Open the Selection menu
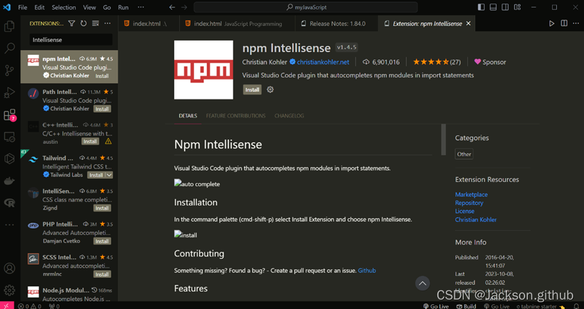Image resolution: width=584 pixels, height=309 pixels. point(64,7)
